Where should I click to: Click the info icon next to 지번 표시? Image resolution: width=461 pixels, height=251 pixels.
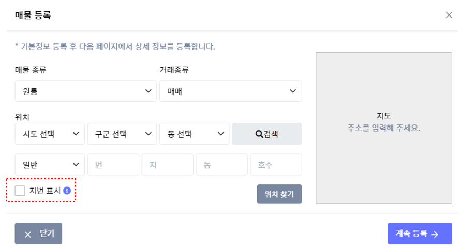(x=67, y=191)
